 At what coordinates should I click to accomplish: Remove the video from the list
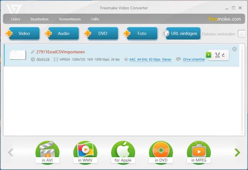tap(234, 49)
